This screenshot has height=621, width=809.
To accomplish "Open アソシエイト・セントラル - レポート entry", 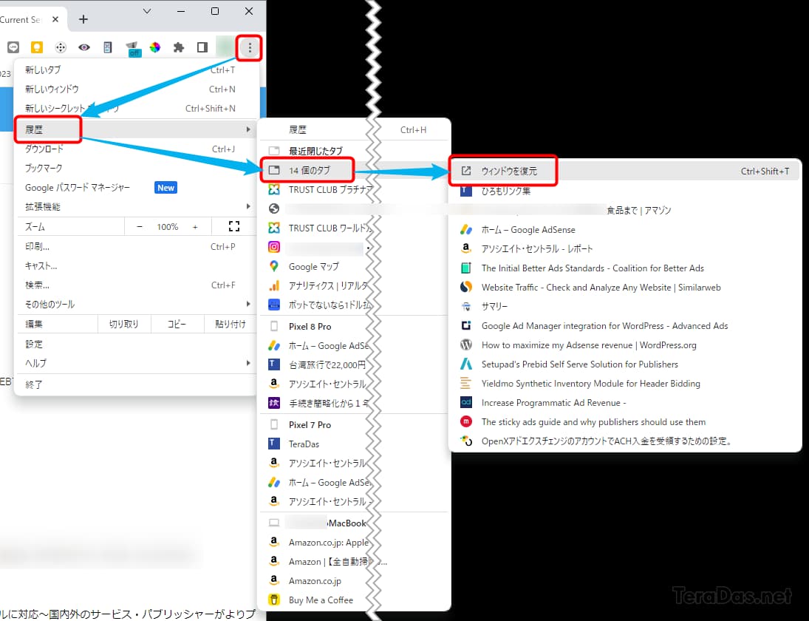I will pos(625,249).
